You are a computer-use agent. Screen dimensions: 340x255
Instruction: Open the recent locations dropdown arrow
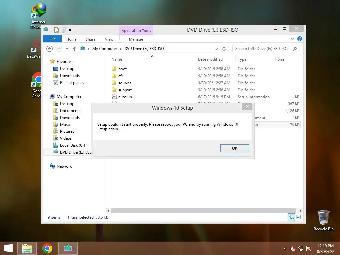(67, 49)
